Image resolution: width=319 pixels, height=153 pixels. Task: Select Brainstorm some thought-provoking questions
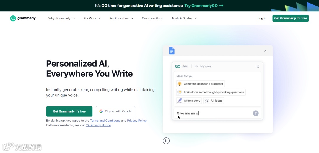point(211,92)
